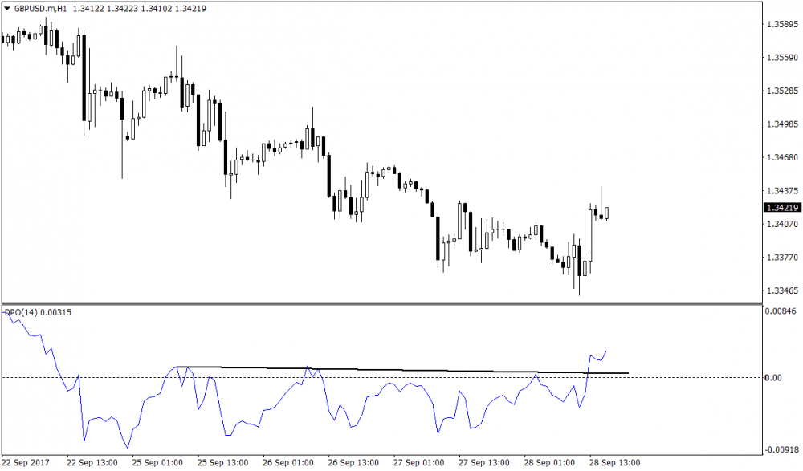This screenshot has width=803, height=471.
Task: Click the OHLC values in chart header
Action: pyautogui.click(x=128, y=9)
